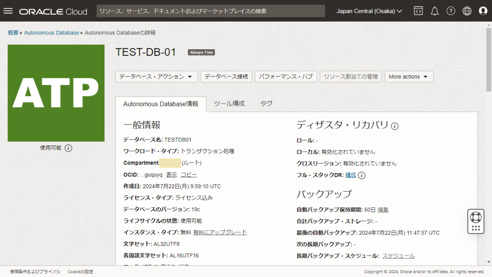Click info icon next to フル・スタックDR

pos(362,175)
